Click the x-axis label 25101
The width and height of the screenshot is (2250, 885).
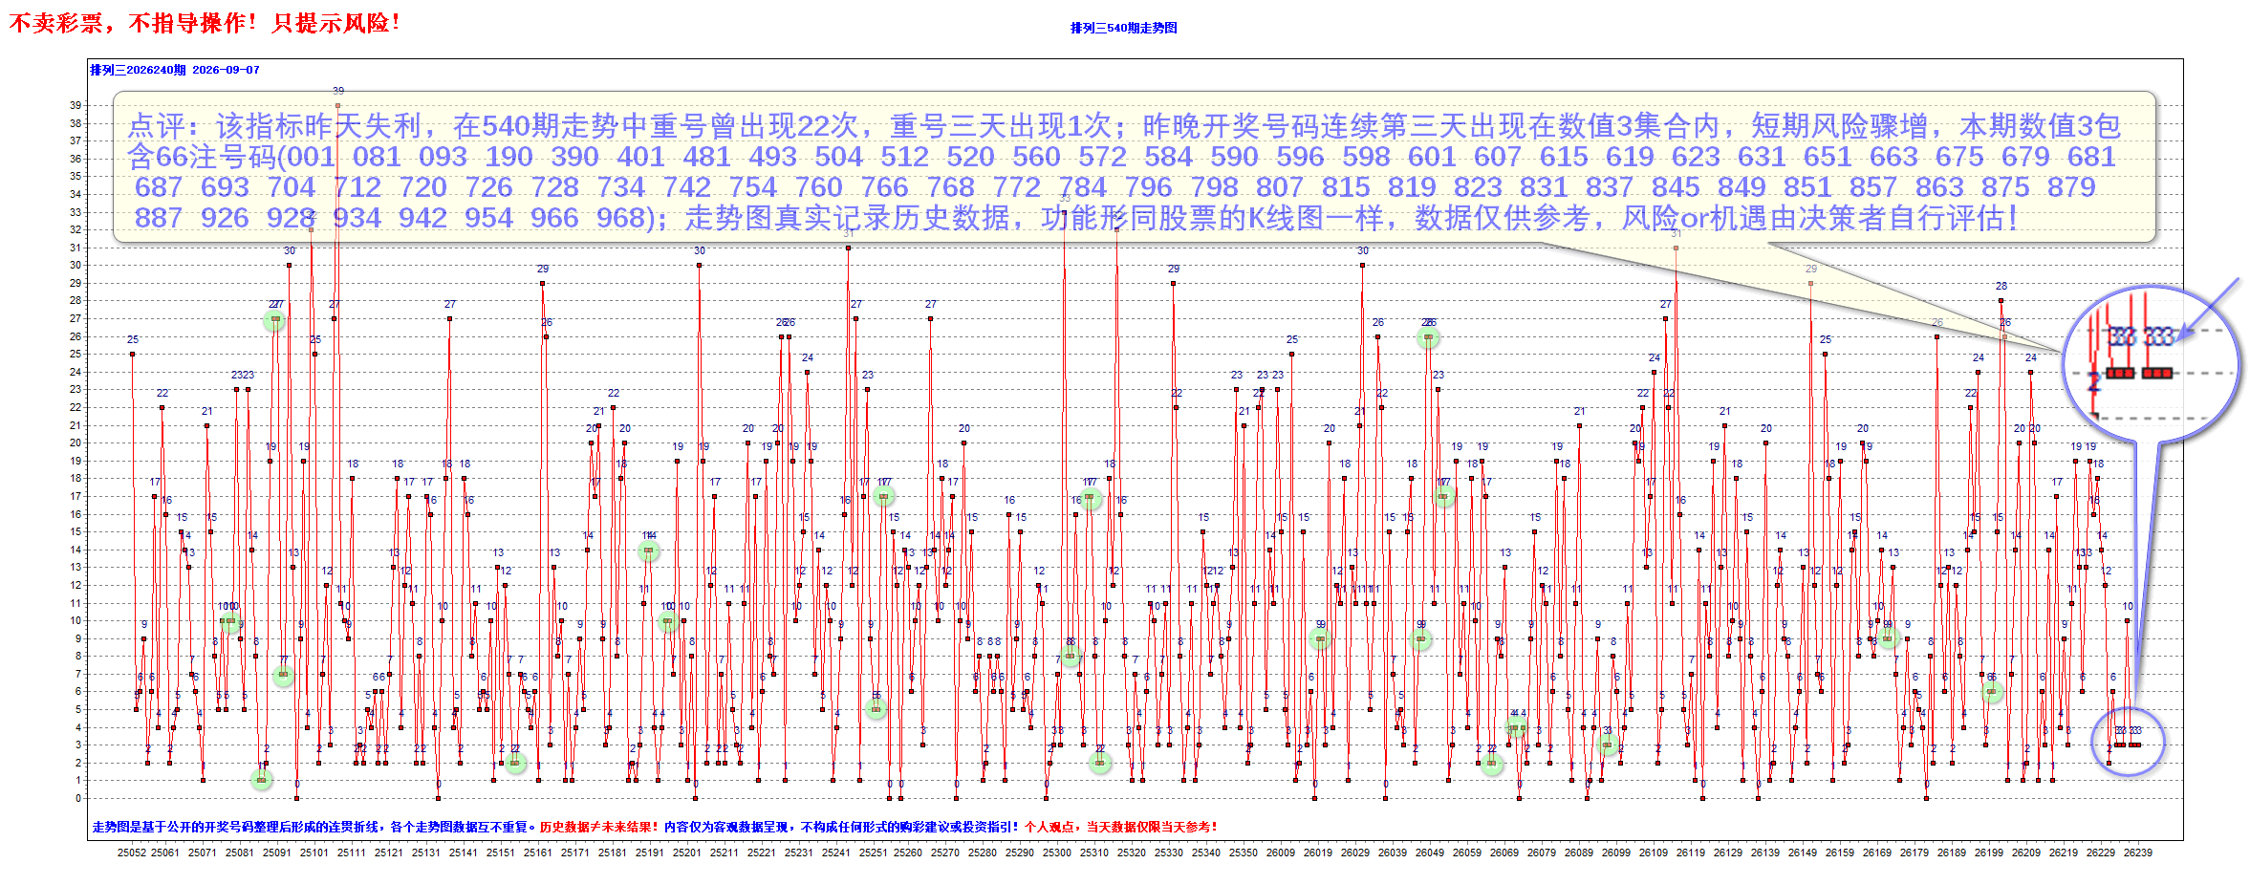(314, 853)
